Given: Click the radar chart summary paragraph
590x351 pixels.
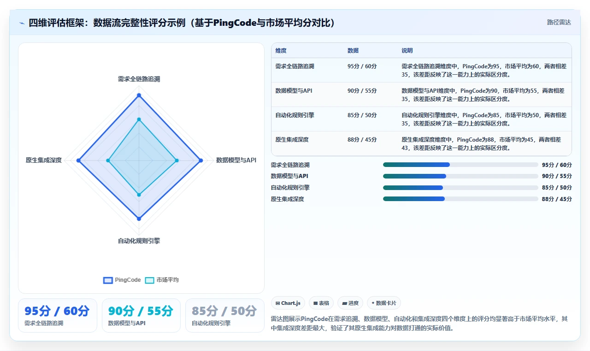Looking at the screenshot, I should pos(419,324).
